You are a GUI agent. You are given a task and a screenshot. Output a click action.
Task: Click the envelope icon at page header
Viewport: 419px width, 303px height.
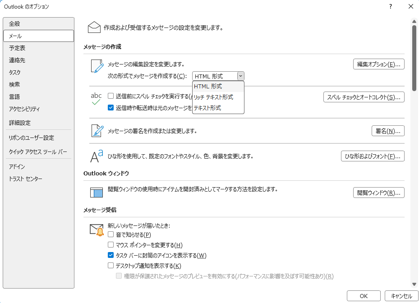point(94,28)
